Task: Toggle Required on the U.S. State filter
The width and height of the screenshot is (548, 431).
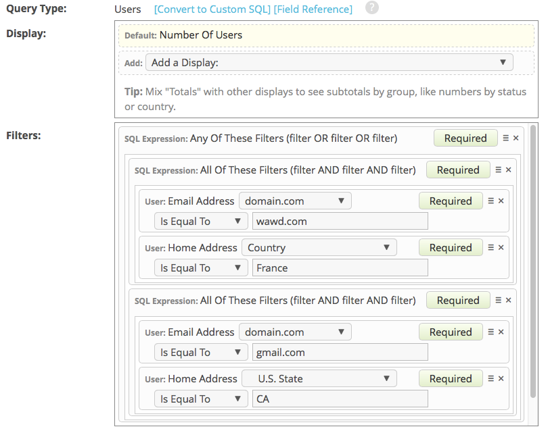Action: (451, 378)
